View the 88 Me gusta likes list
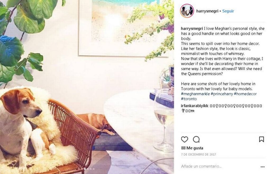Viewport: 271px width, 174px height. coord(192,148)
